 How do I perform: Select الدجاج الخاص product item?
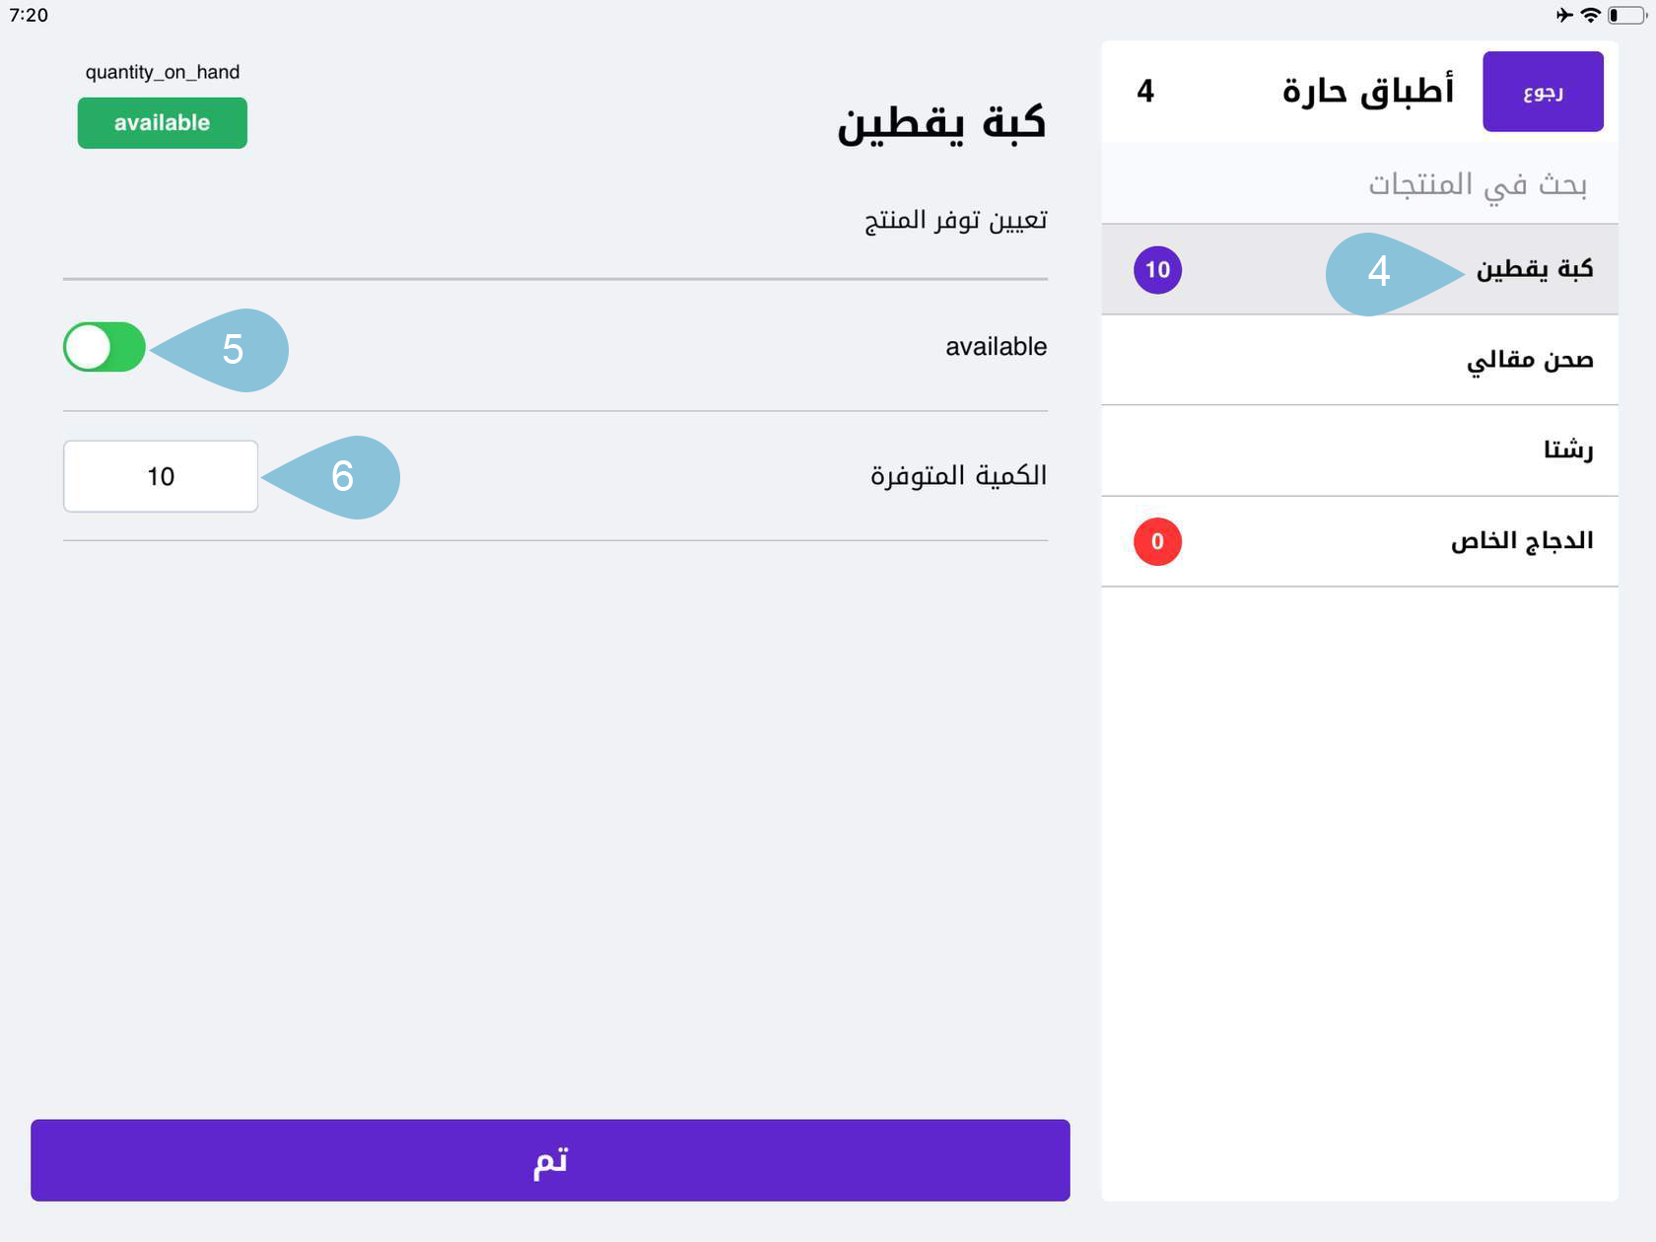(x=1521, y=541)
